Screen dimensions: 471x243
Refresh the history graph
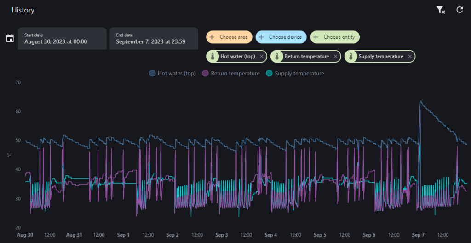(460, 10)
